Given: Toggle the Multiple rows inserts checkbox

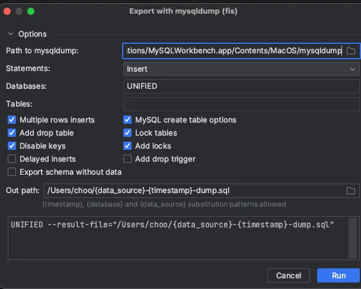Looking at the screenshot, I should coord(12,120).
